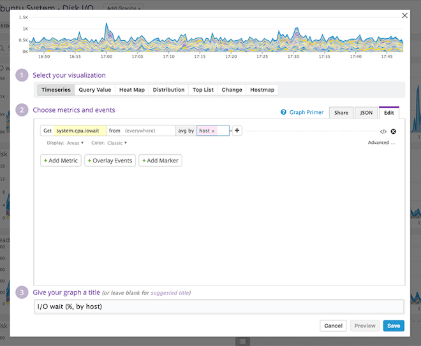The height and width of the screenshot is (346, 421).
Task: Choose the Heat Map visualization
Action: 132,90
